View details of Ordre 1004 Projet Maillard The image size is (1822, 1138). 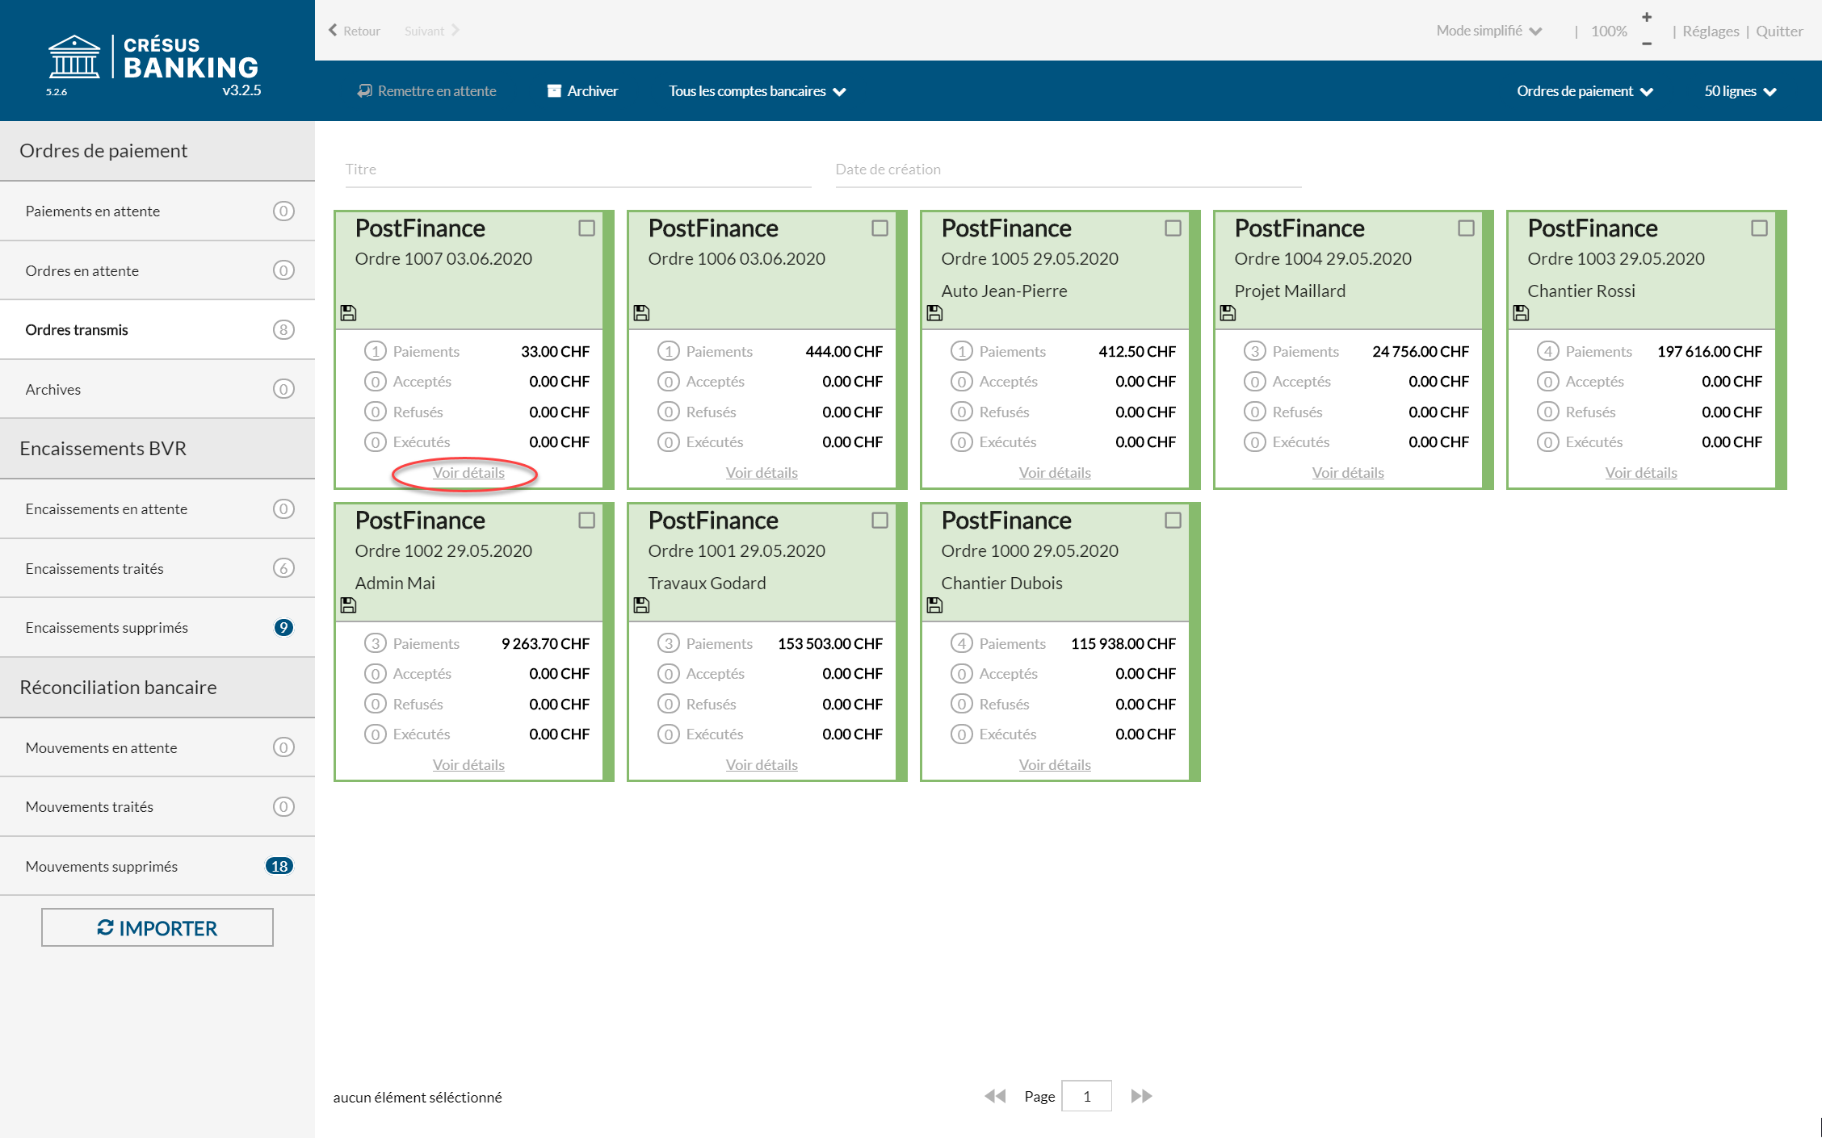[1348, 472]
